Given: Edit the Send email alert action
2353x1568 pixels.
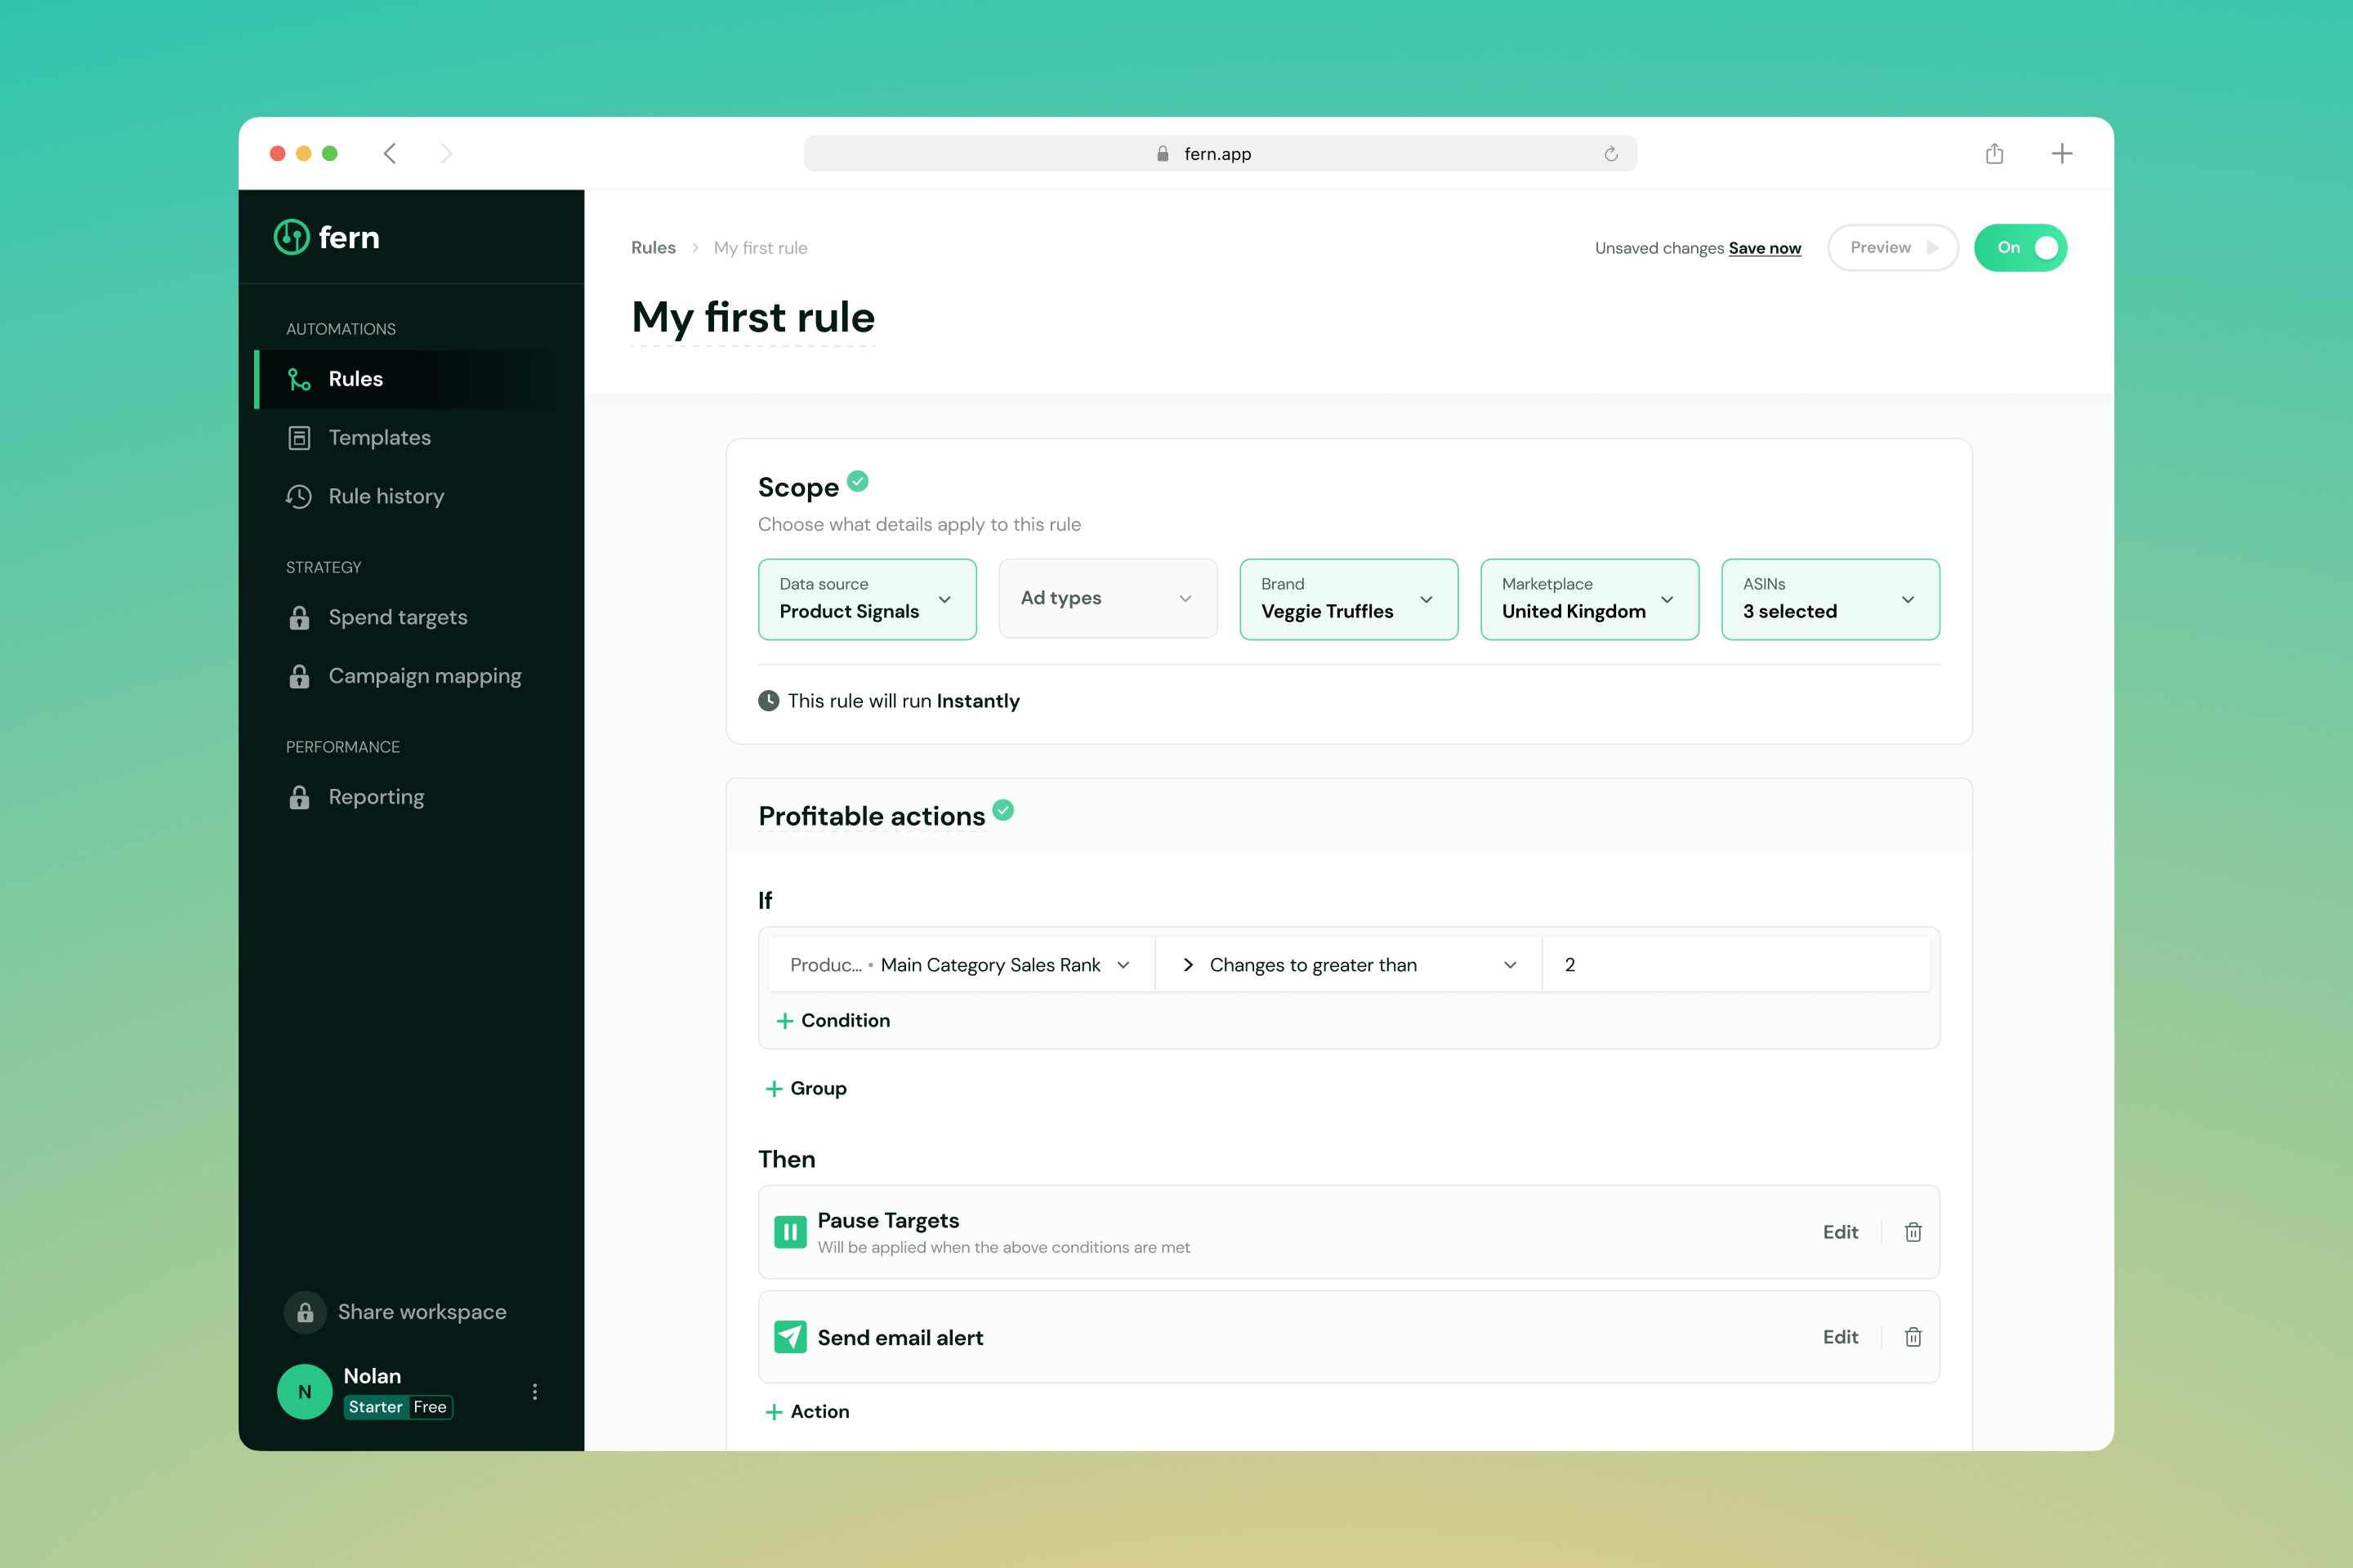Looking at the screenshot, I should point(1840,1337).
